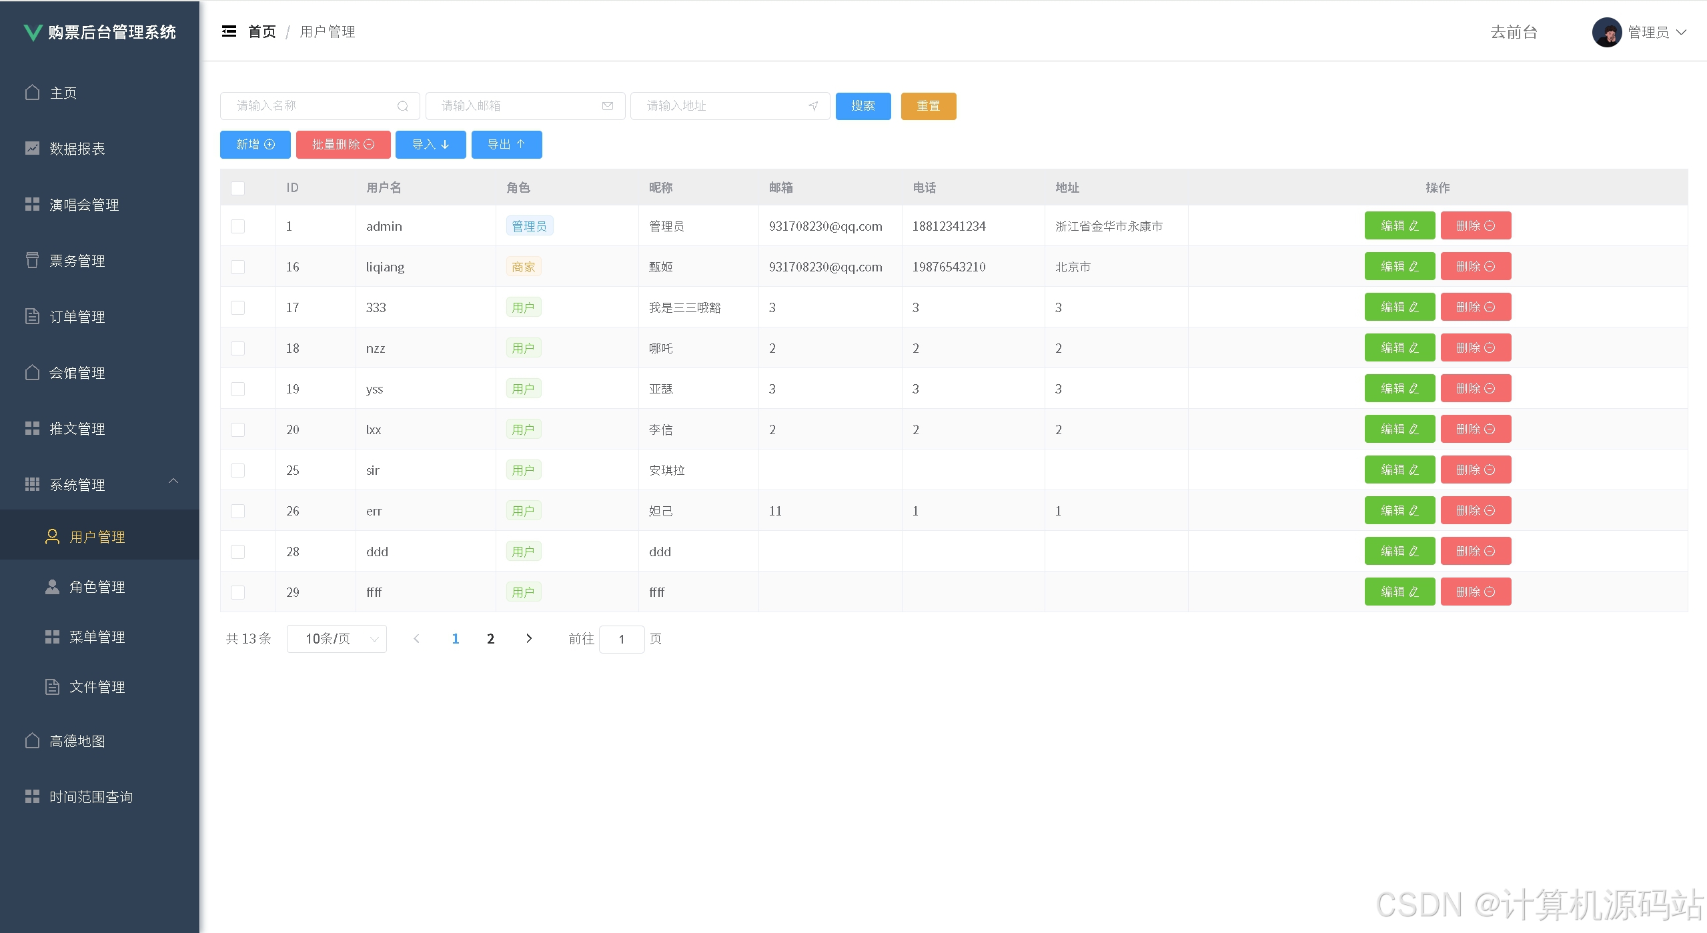This screenshot has width=1707, height=933.
Task: Check the checkbox for user admin
Action: point(237,226)
